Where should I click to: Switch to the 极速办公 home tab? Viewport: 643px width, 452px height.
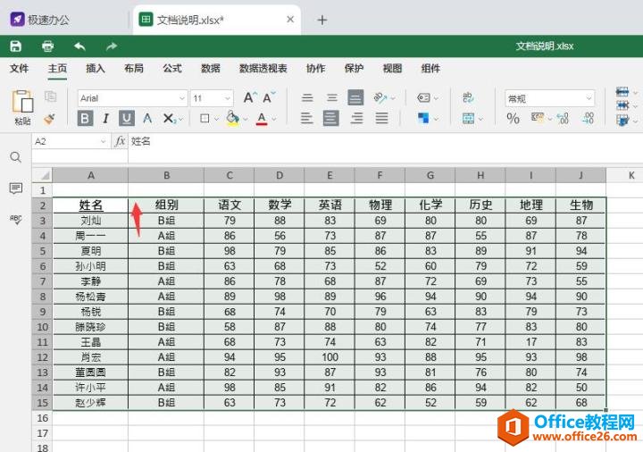tap(40, 20)
